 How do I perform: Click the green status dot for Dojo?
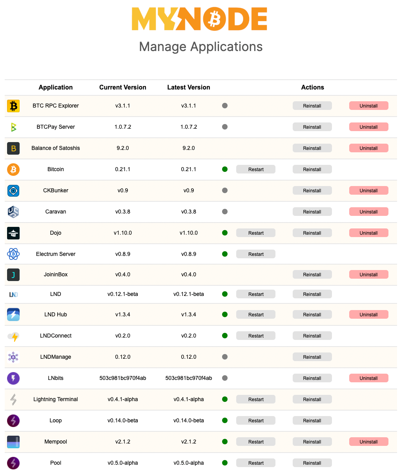[225, 233]
